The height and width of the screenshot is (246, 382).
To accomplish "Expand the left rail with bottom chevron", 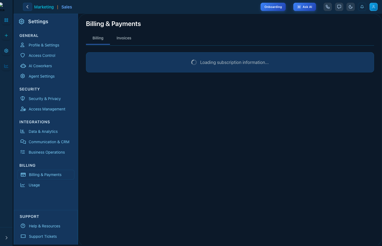I will click(6, 238).
